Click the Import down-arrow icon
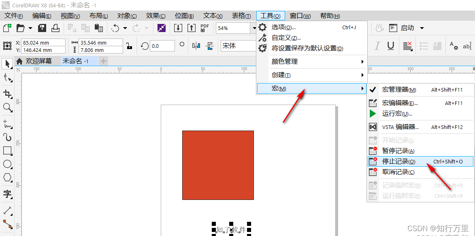 pos(178,28)
